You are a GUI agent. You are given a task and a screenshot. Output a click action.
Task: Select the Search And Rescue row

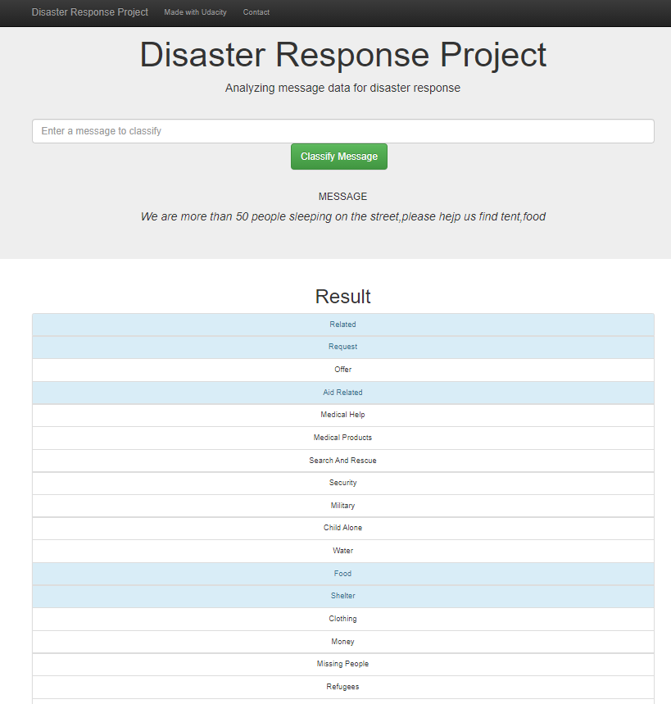point(343,461)
